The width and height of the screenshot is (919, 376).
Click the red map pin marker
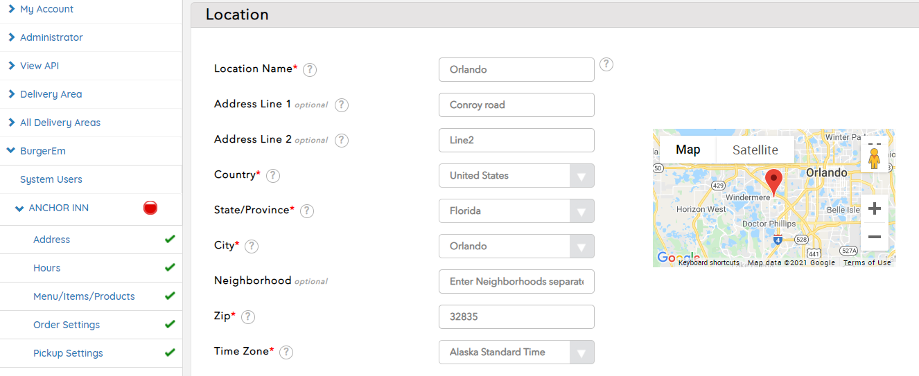coord(773,181)
